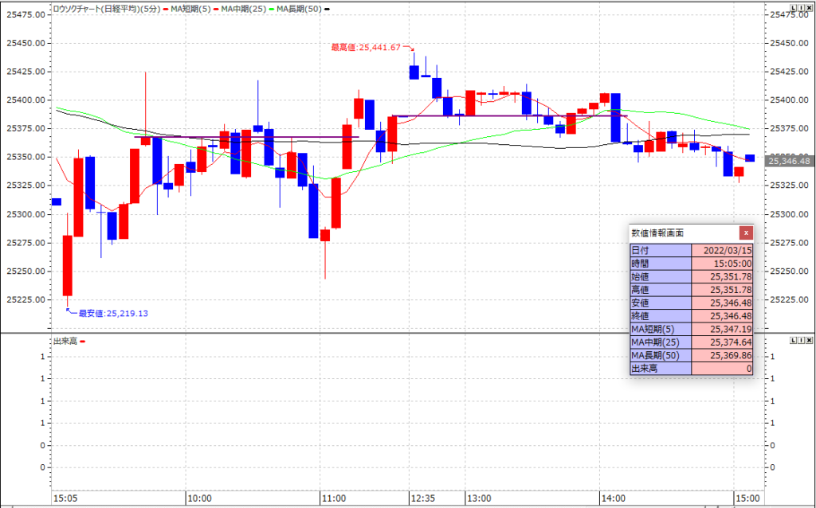This screenshot has width=816, height=508.
Task: Click the MA中期(25) legend label
Action: pos(244,9)
